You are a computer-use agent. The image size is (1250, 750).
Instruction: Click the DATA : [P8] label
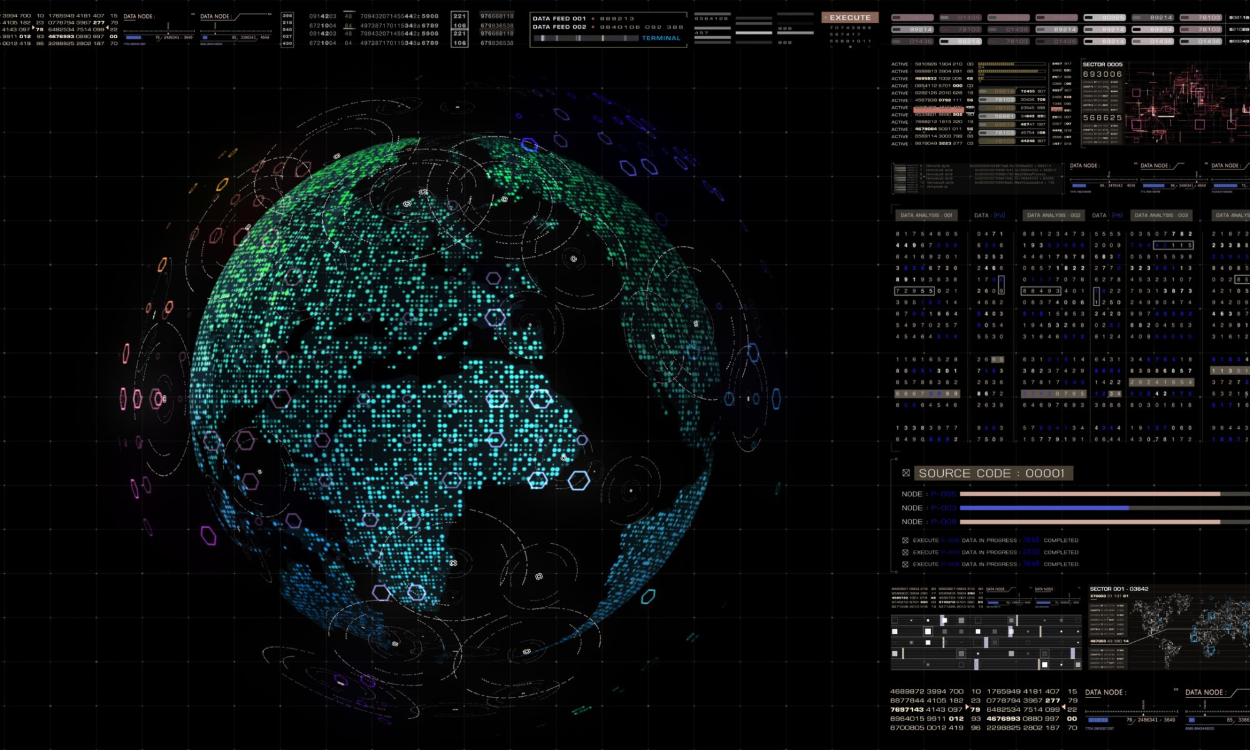point(1107,215)
